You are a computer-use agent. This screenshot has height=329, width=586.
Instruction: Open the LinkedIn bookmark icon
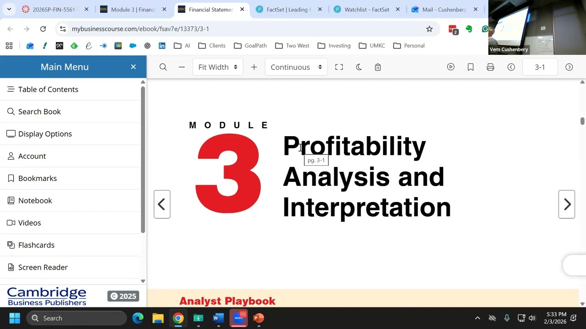[x=162, y=46]
